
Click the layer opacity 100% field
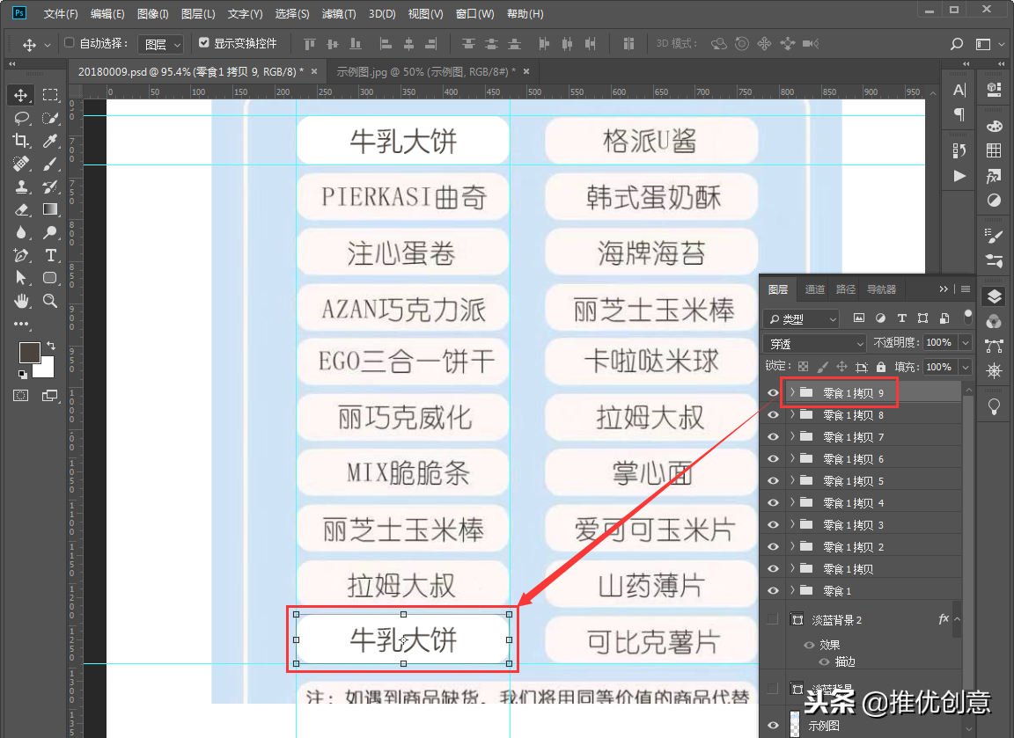[x=941, y=342]
